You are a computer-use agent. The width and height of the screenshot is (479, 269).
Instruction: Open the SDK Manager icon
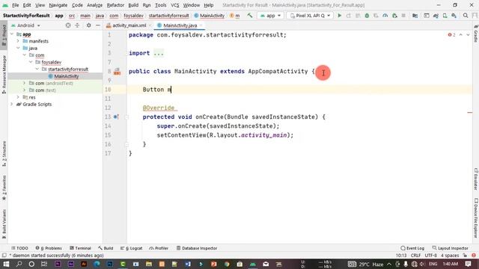pyautogui.click(x=454, y=16)
